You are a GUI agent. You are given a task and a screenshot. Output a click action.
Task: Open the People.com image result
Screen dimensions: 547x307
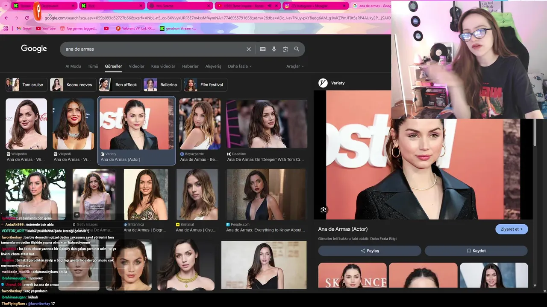pyautogui.click(x=266, y=194)
